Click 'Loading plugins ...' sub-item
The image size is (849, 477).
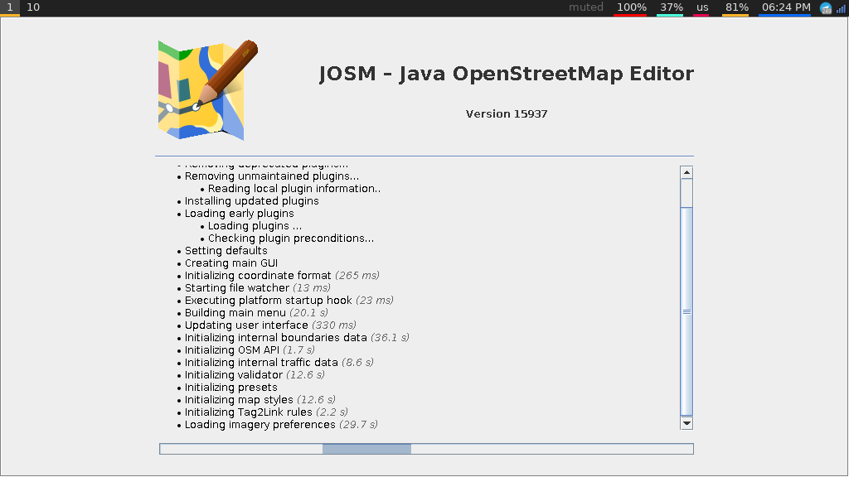255,225
